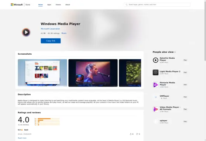The height and width of the screenshot is (141, 206).
Task: Click the search magnifier icon
Action: (127, 4)
